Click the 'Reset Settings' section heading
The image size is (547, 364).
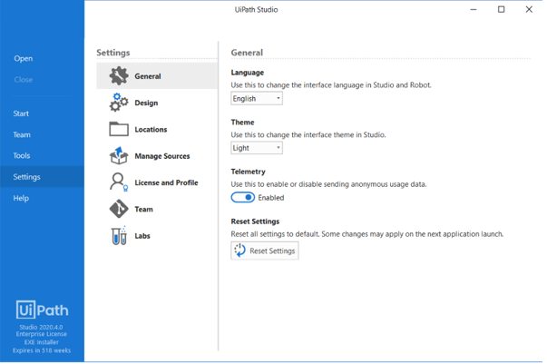255,221
